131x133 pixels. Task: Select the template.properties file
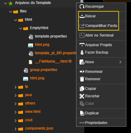[x=51, y=36]
